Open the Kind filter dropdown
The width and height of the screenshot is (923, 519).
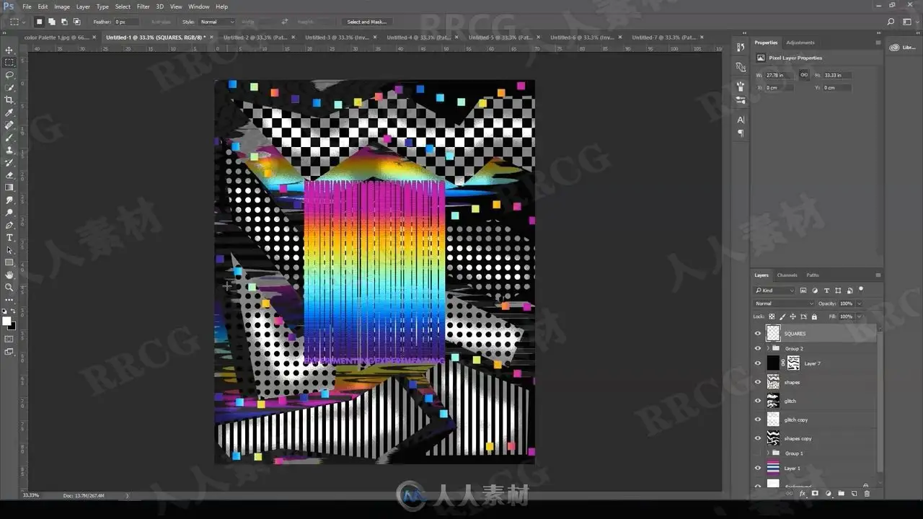tap(774, 290)
